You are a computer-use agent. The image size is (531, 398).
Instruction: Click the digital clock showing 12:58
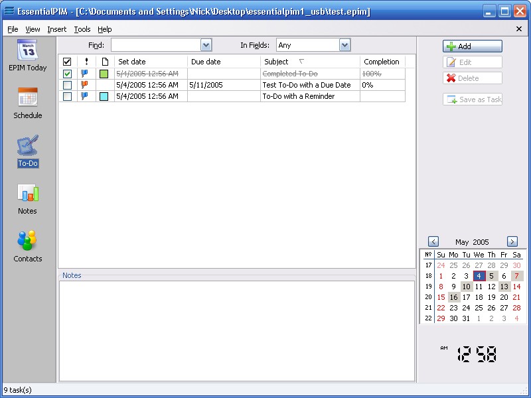pos(477,354)
